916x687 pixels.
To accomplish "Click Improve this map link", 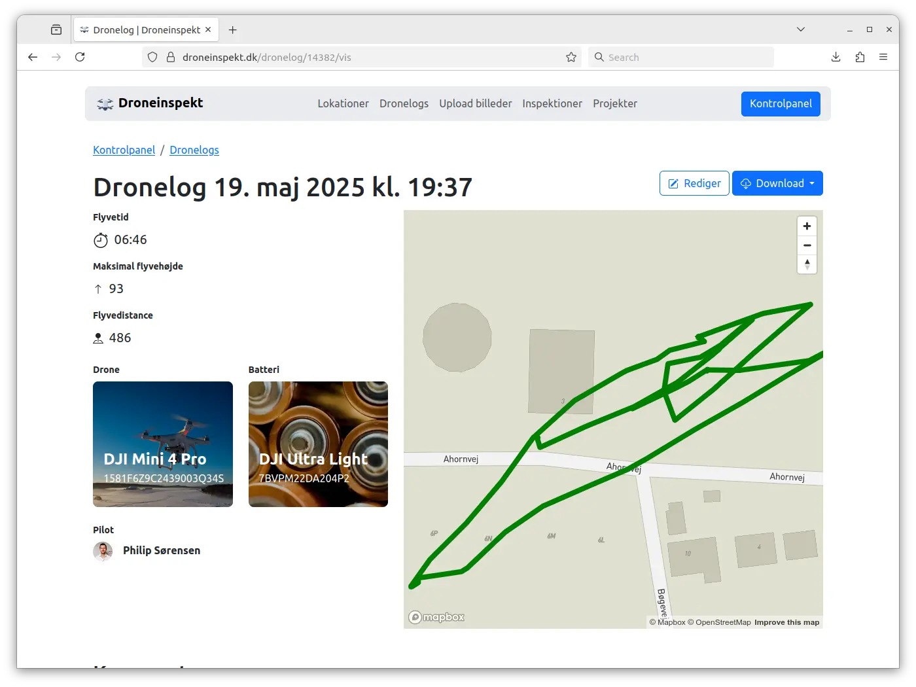I will [787, 622].
